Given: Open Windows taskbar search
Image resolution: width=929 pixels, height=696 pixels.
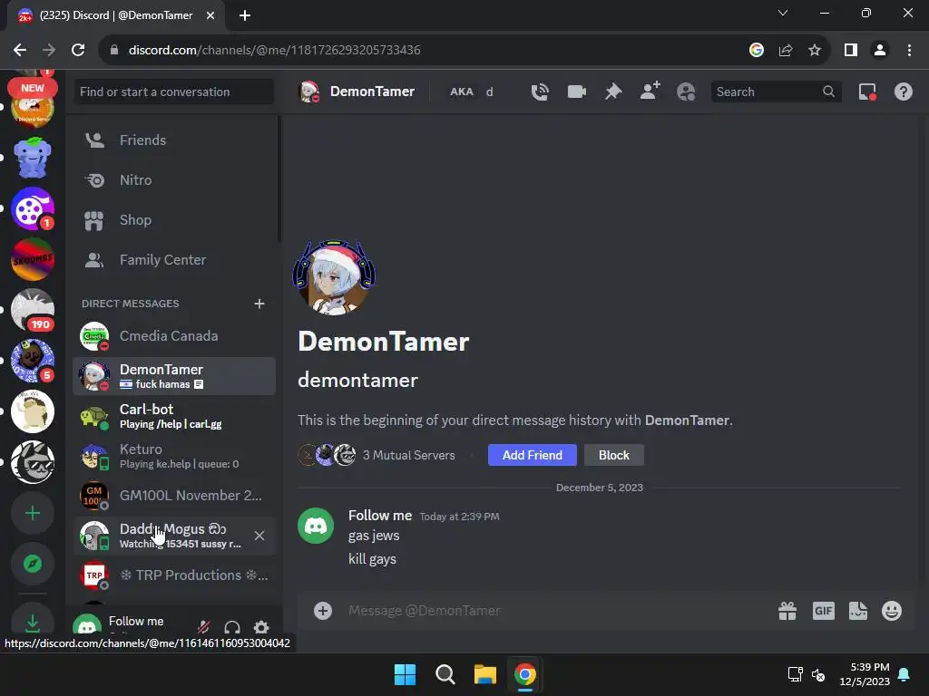Looking at the screenshot, I should [445, 674].
